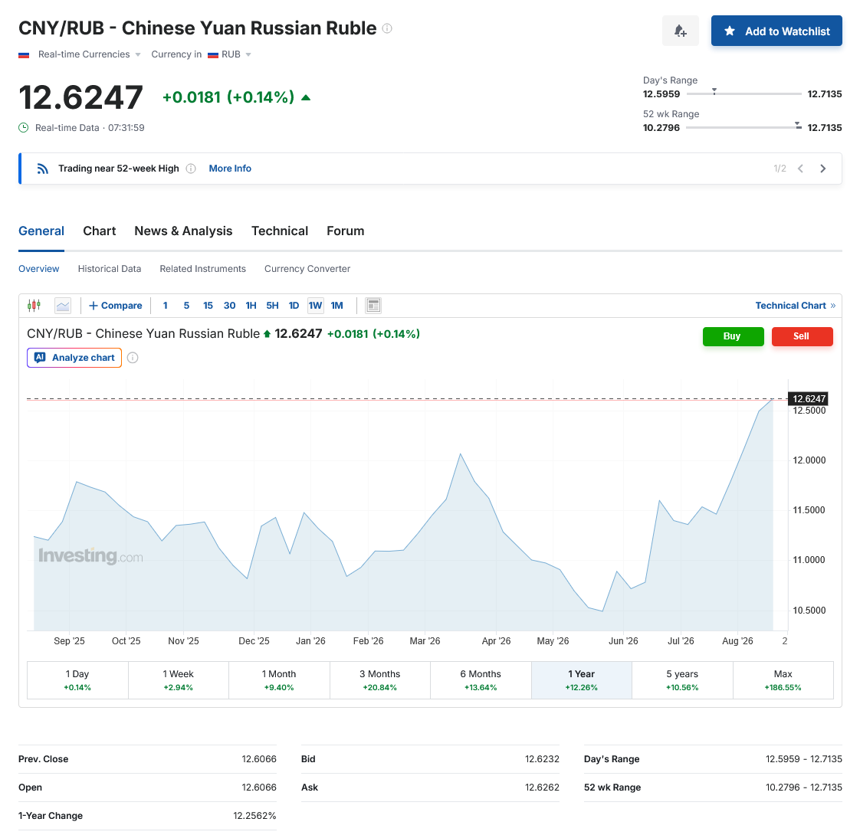Set chart interval to 1H
The height and width of the screenshot is (835, 860).
click(251, 306)
